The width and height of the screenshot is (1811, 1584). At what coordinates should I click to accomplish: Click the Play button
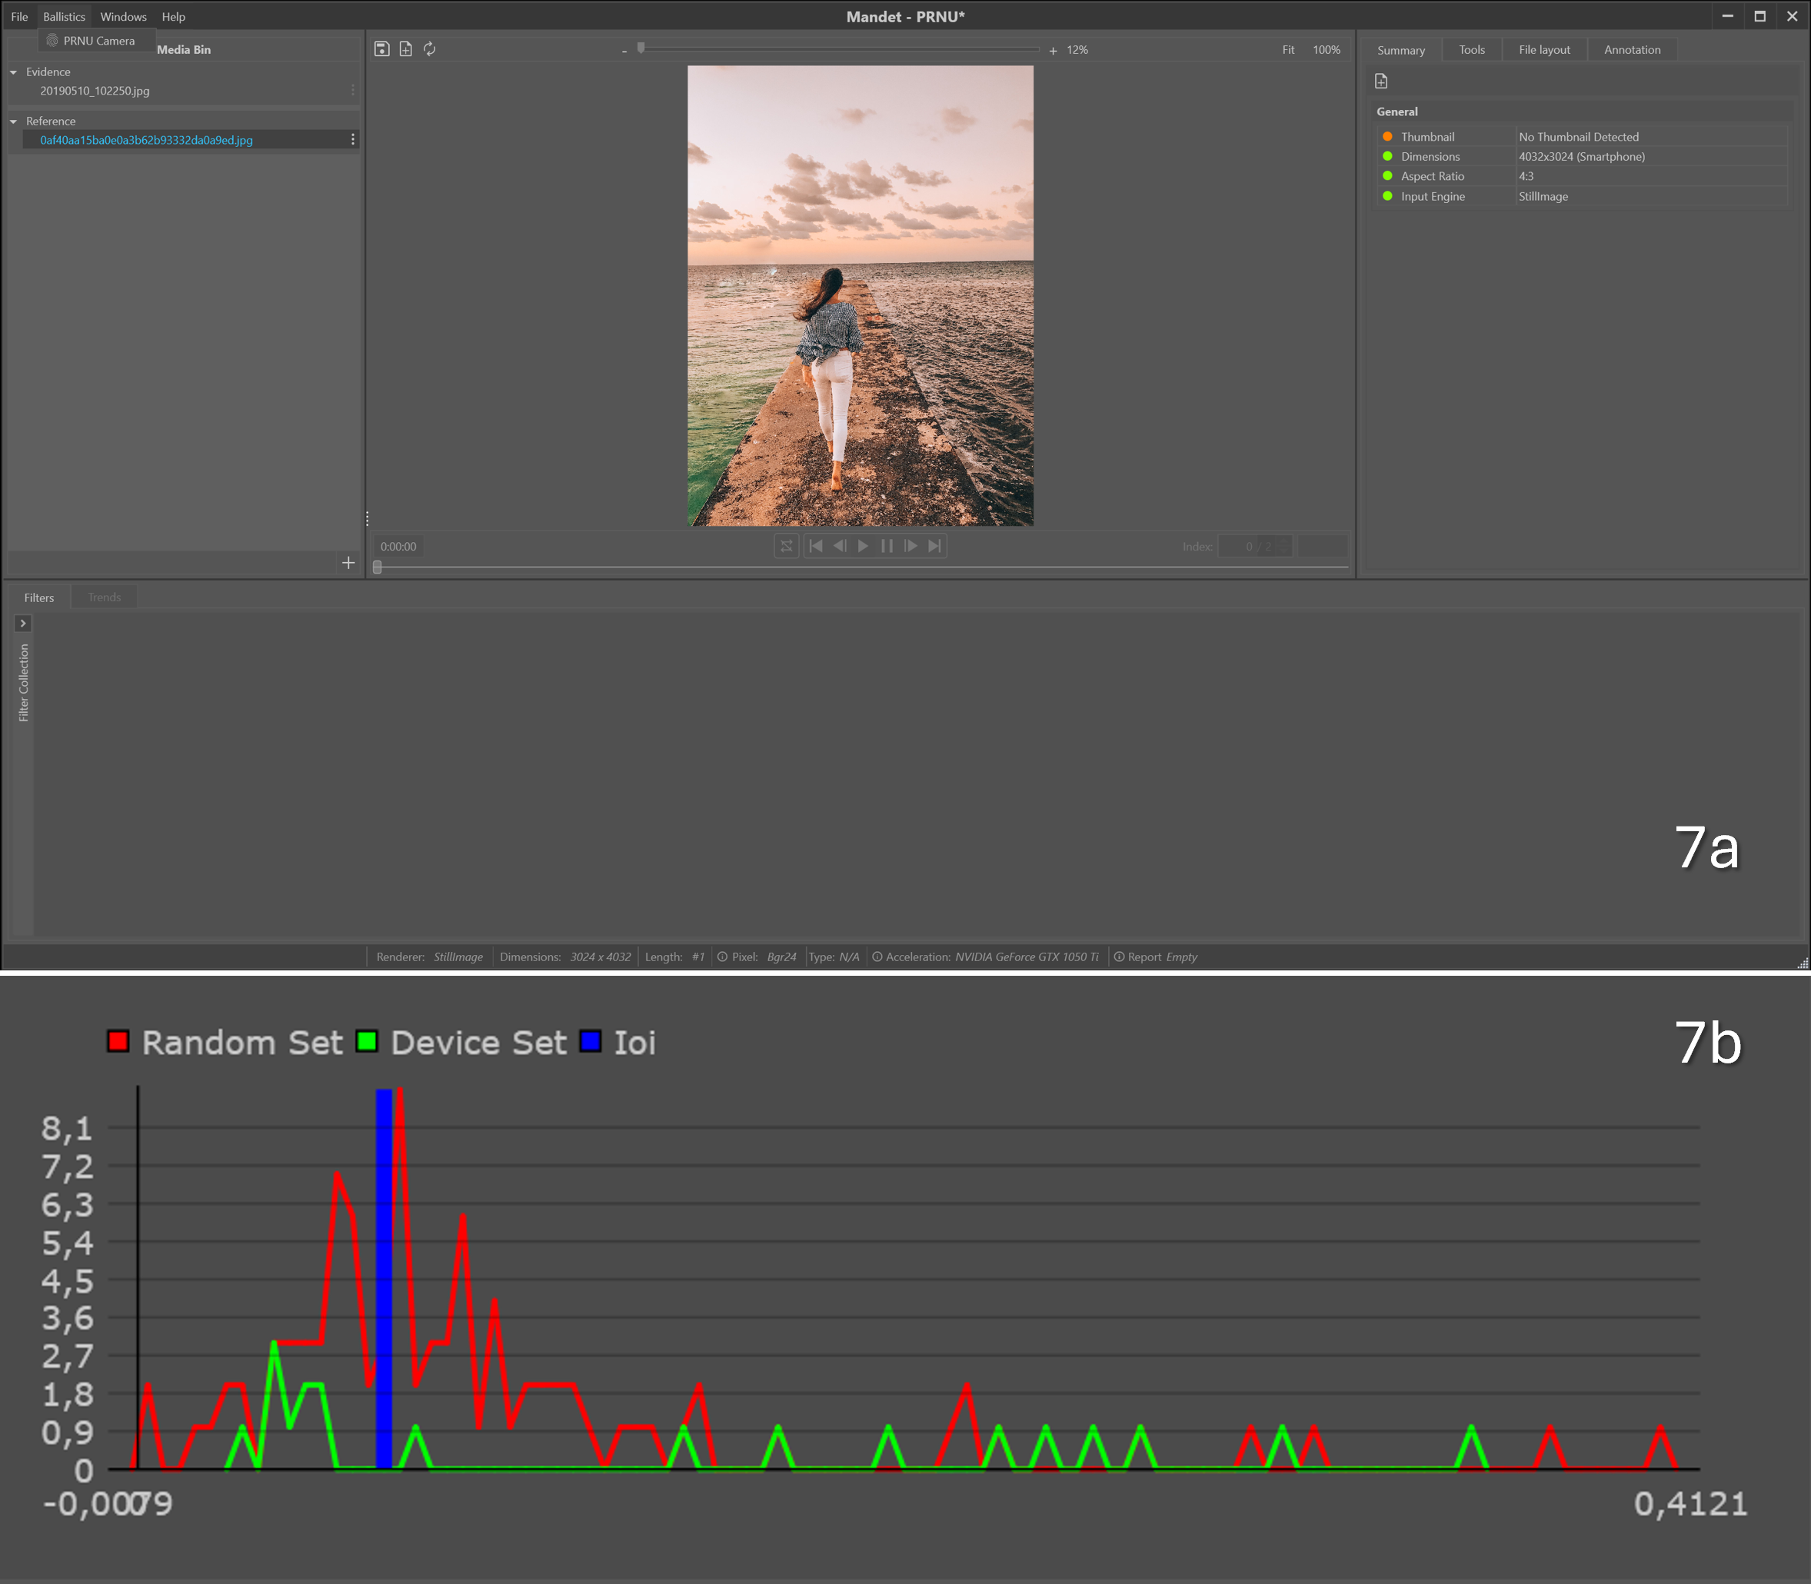[x=864, y=546]
